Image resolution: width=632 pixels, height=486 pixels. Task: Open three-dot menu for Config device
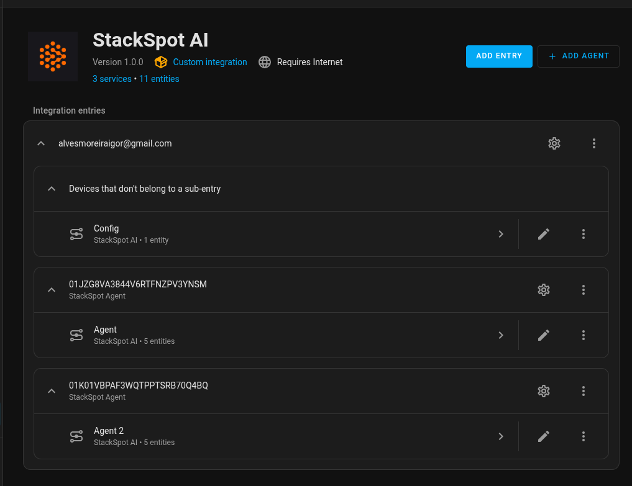[584, 234]
